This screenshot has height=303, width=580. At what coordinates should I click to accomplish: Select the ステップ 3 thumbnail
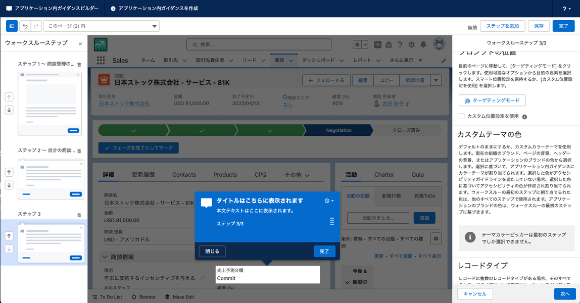[x=51, y=243]
